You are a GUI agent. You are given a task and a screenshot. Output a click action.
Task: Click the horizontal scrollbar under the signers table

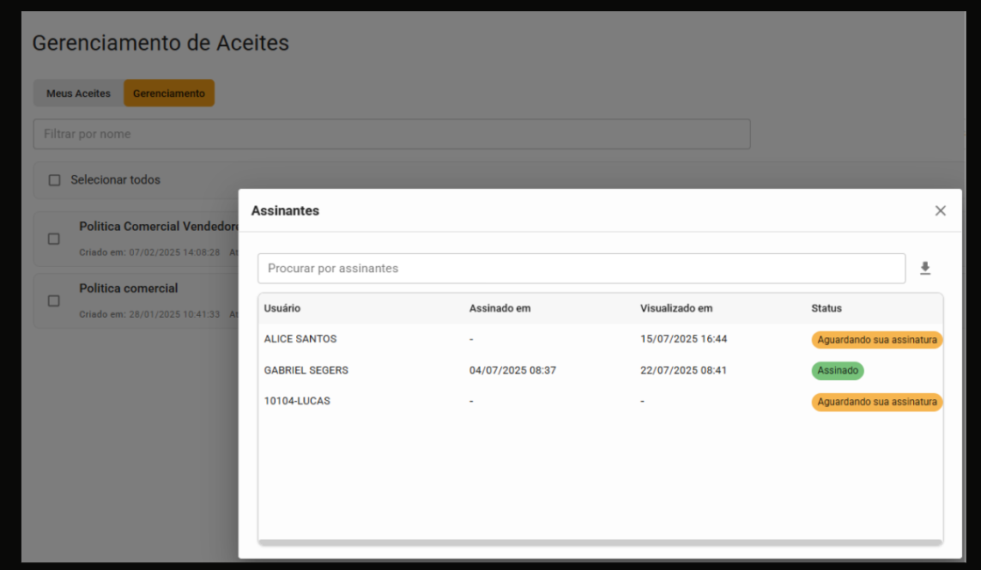click(600, 543)
